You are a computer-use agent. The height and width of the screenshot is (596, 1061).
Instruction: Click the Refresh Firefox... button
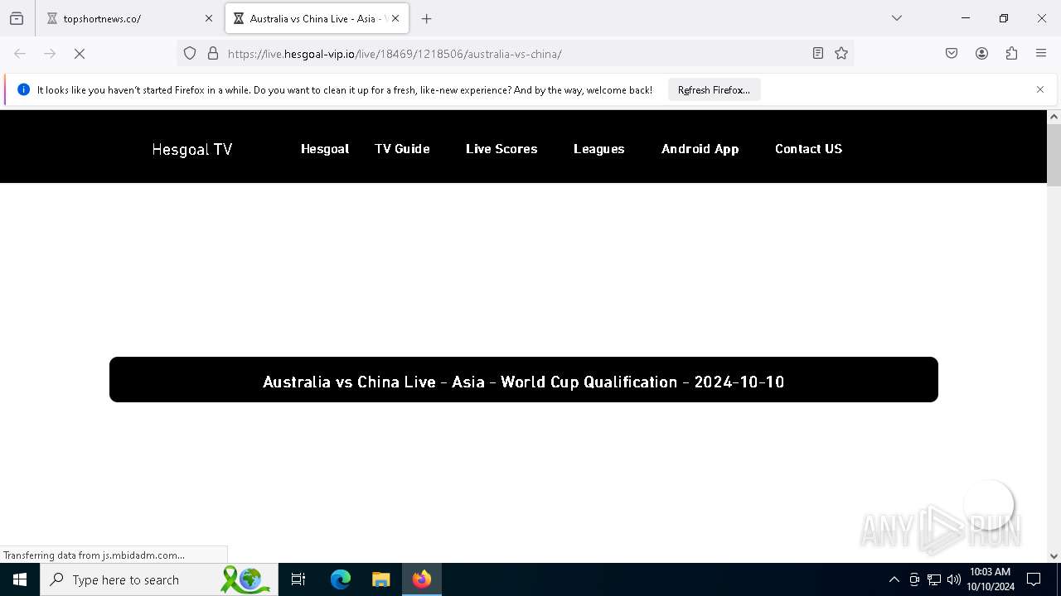[714, 90]
